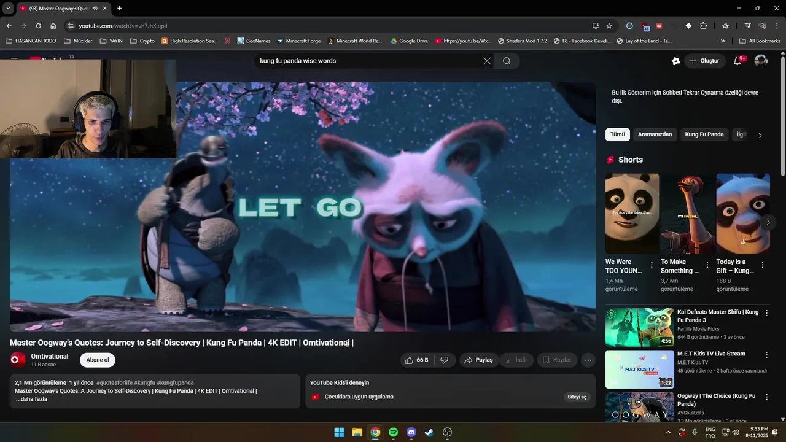786x442 pixels.
Task: Open 'M.E.T Kids TV Live Stream' title
Action: click(711, 354)
